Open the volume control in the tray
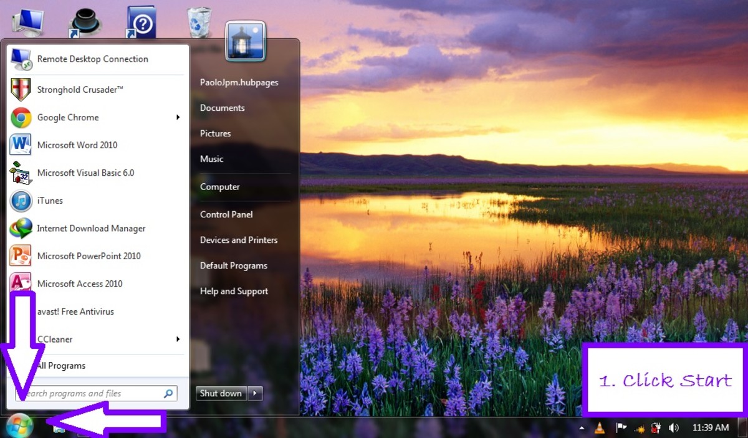The image size is (748, 438). 674,428
